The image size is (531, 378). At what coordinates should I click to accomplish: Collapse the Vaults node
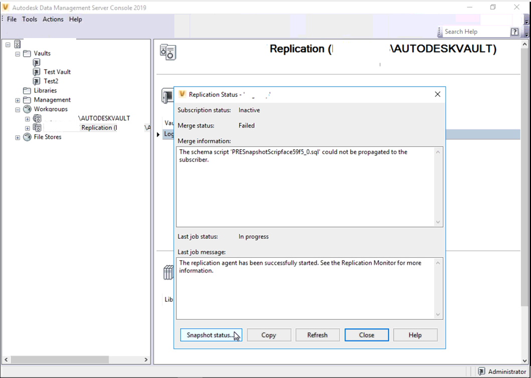click(x=17, y=53)
